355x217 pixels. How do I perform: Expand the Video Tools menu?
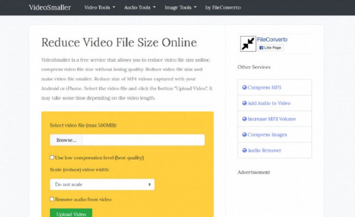pos(100,7)
